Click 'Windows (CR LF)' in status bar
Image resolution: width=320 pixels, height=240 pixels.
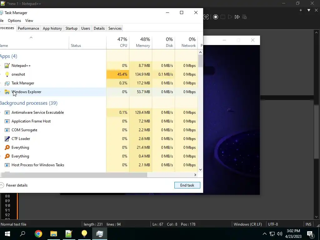click(248, 224)
